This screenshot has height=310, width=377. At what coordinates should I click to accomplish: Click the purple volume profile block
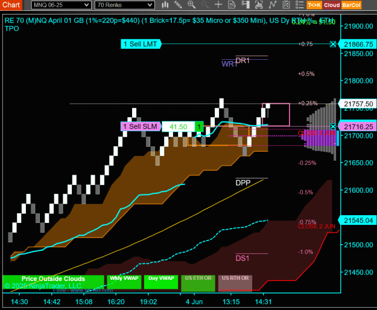point(320,139)
